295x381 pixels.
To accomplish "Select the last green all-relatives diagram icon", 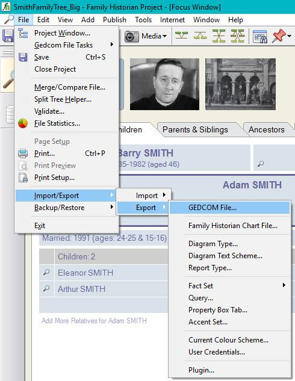I will tap(237, 36).
